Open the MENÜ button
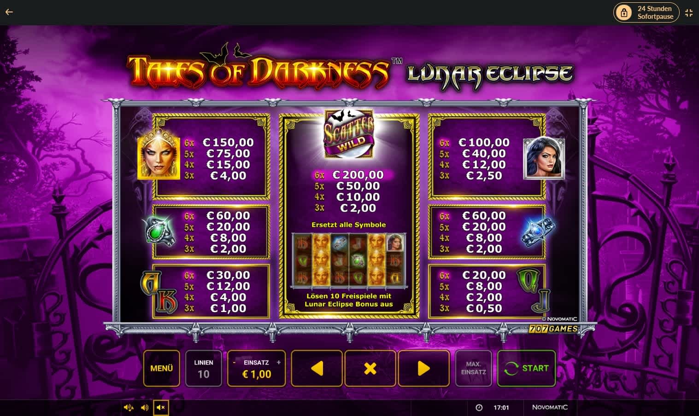 pos(161,368)
